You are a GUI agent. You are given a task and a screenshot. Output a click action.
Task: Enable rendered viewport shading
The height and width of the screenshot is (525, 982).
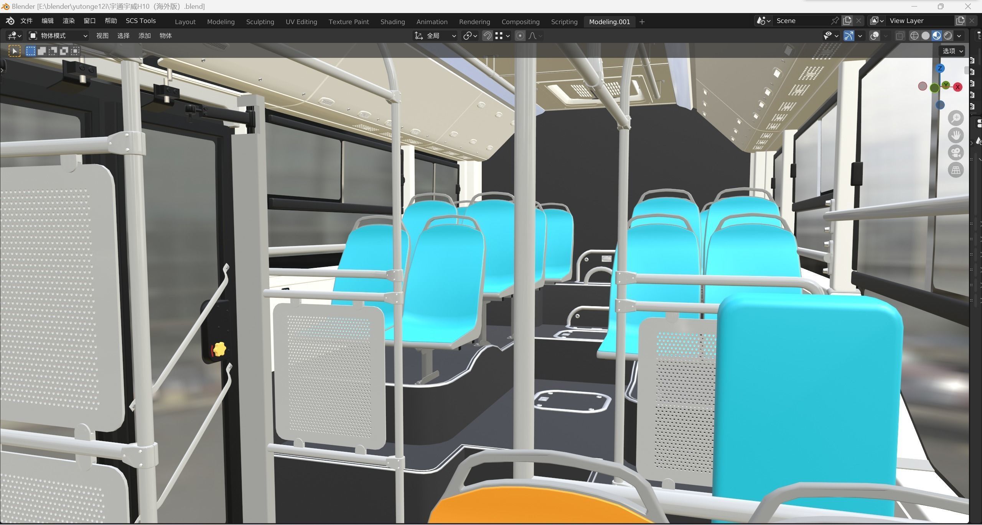[x=948, y=36]
